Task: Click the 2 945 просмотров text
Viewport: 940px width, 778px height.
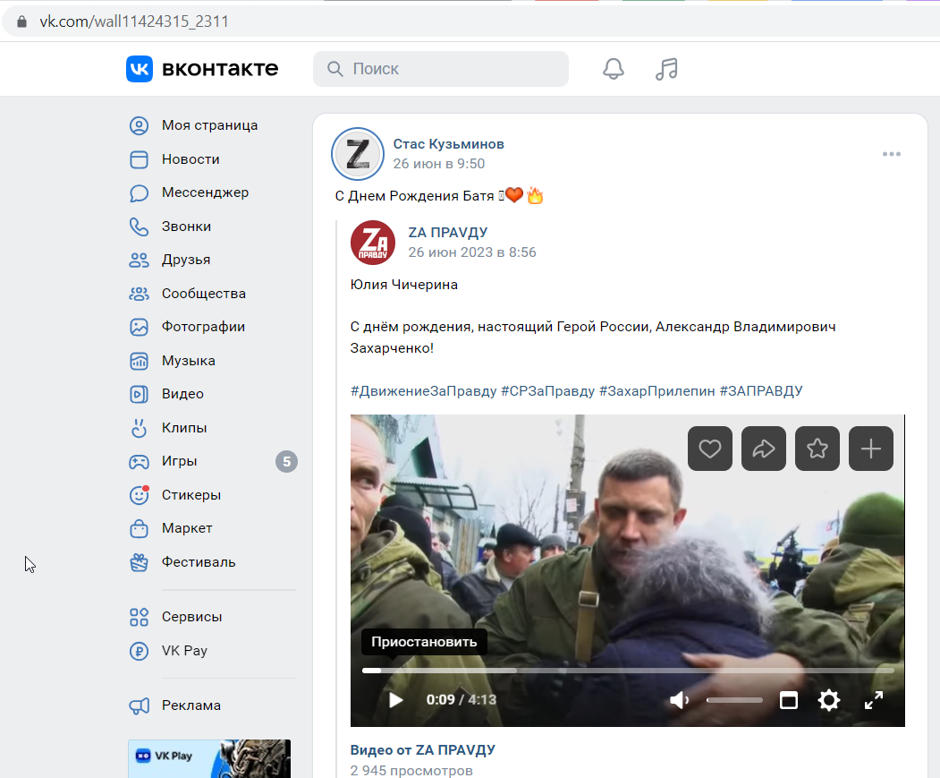Action: coord(411,770)
